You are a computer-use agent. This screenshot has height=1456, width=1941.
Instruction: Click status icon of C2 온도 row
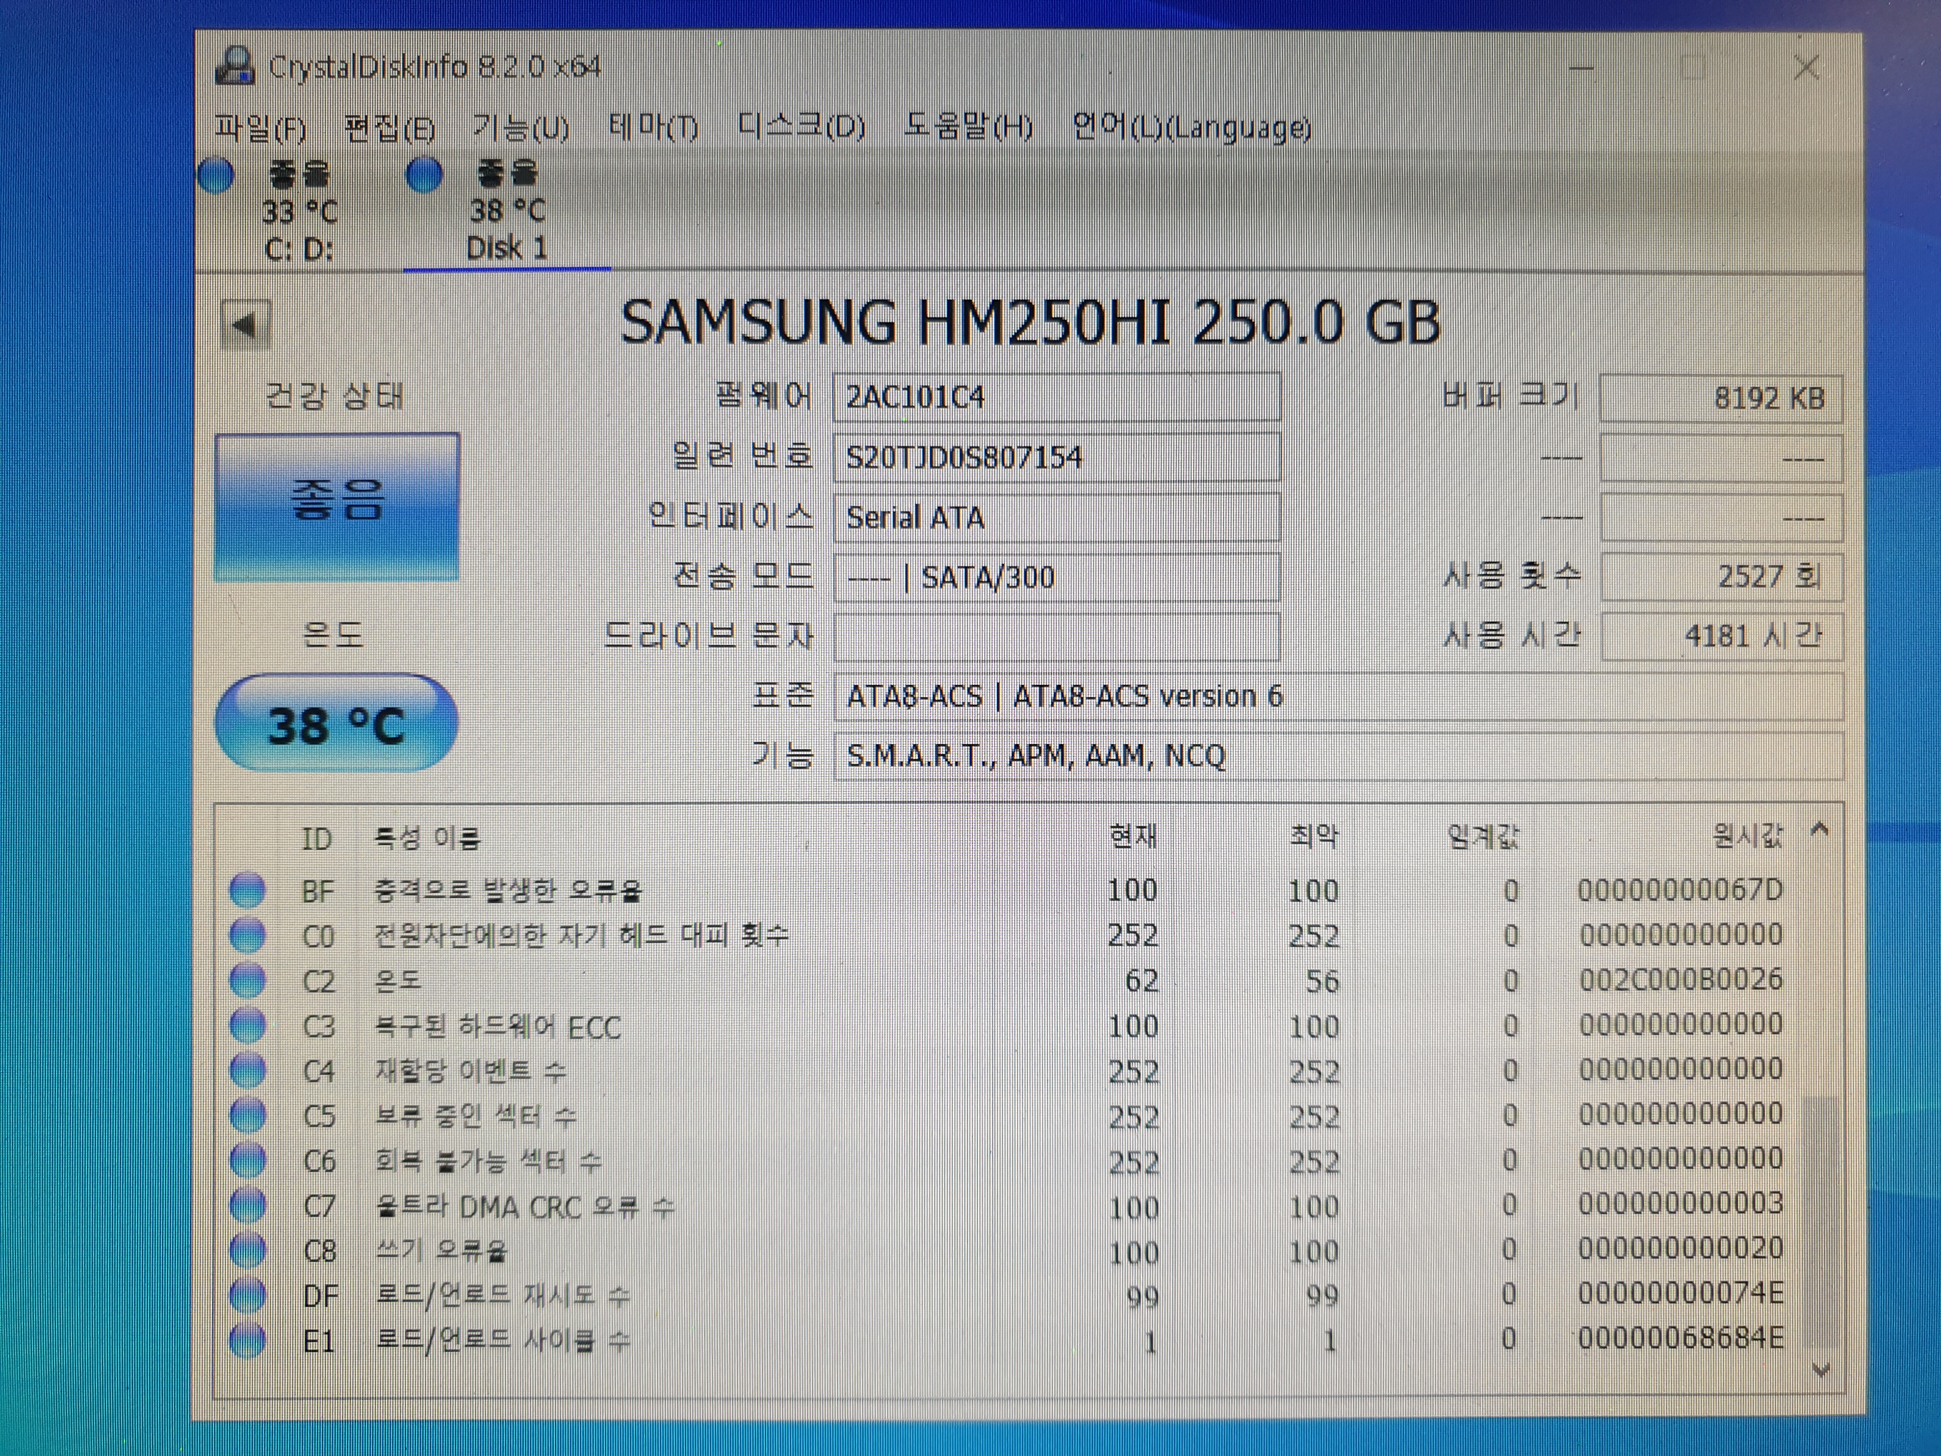(247, 979)
